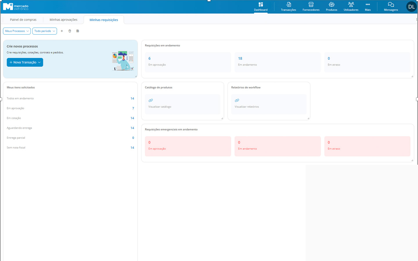This screenshot has height=261, width=418.
Task: Open the 18 Em andamento requisitions card
Action: 277,62
